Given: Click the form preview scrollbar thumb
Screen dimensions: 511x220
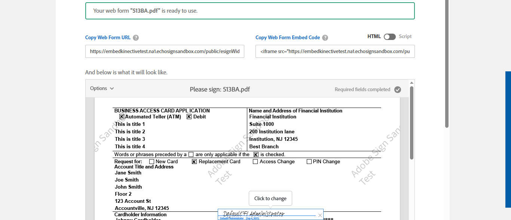Looking at the screenshot, I should coord(411,123).
